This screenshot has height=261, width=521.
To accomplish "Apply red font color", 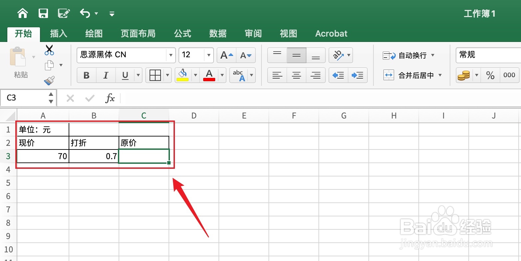I will pyautogui.click(x=209, y=75).
